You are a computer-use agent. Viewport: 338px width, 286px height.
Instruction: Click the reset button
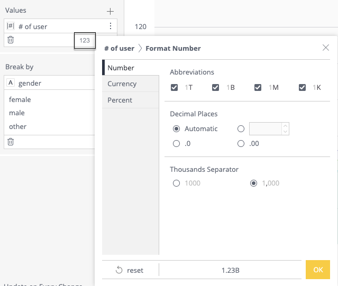pyautogui.click(x=130, y=270)
